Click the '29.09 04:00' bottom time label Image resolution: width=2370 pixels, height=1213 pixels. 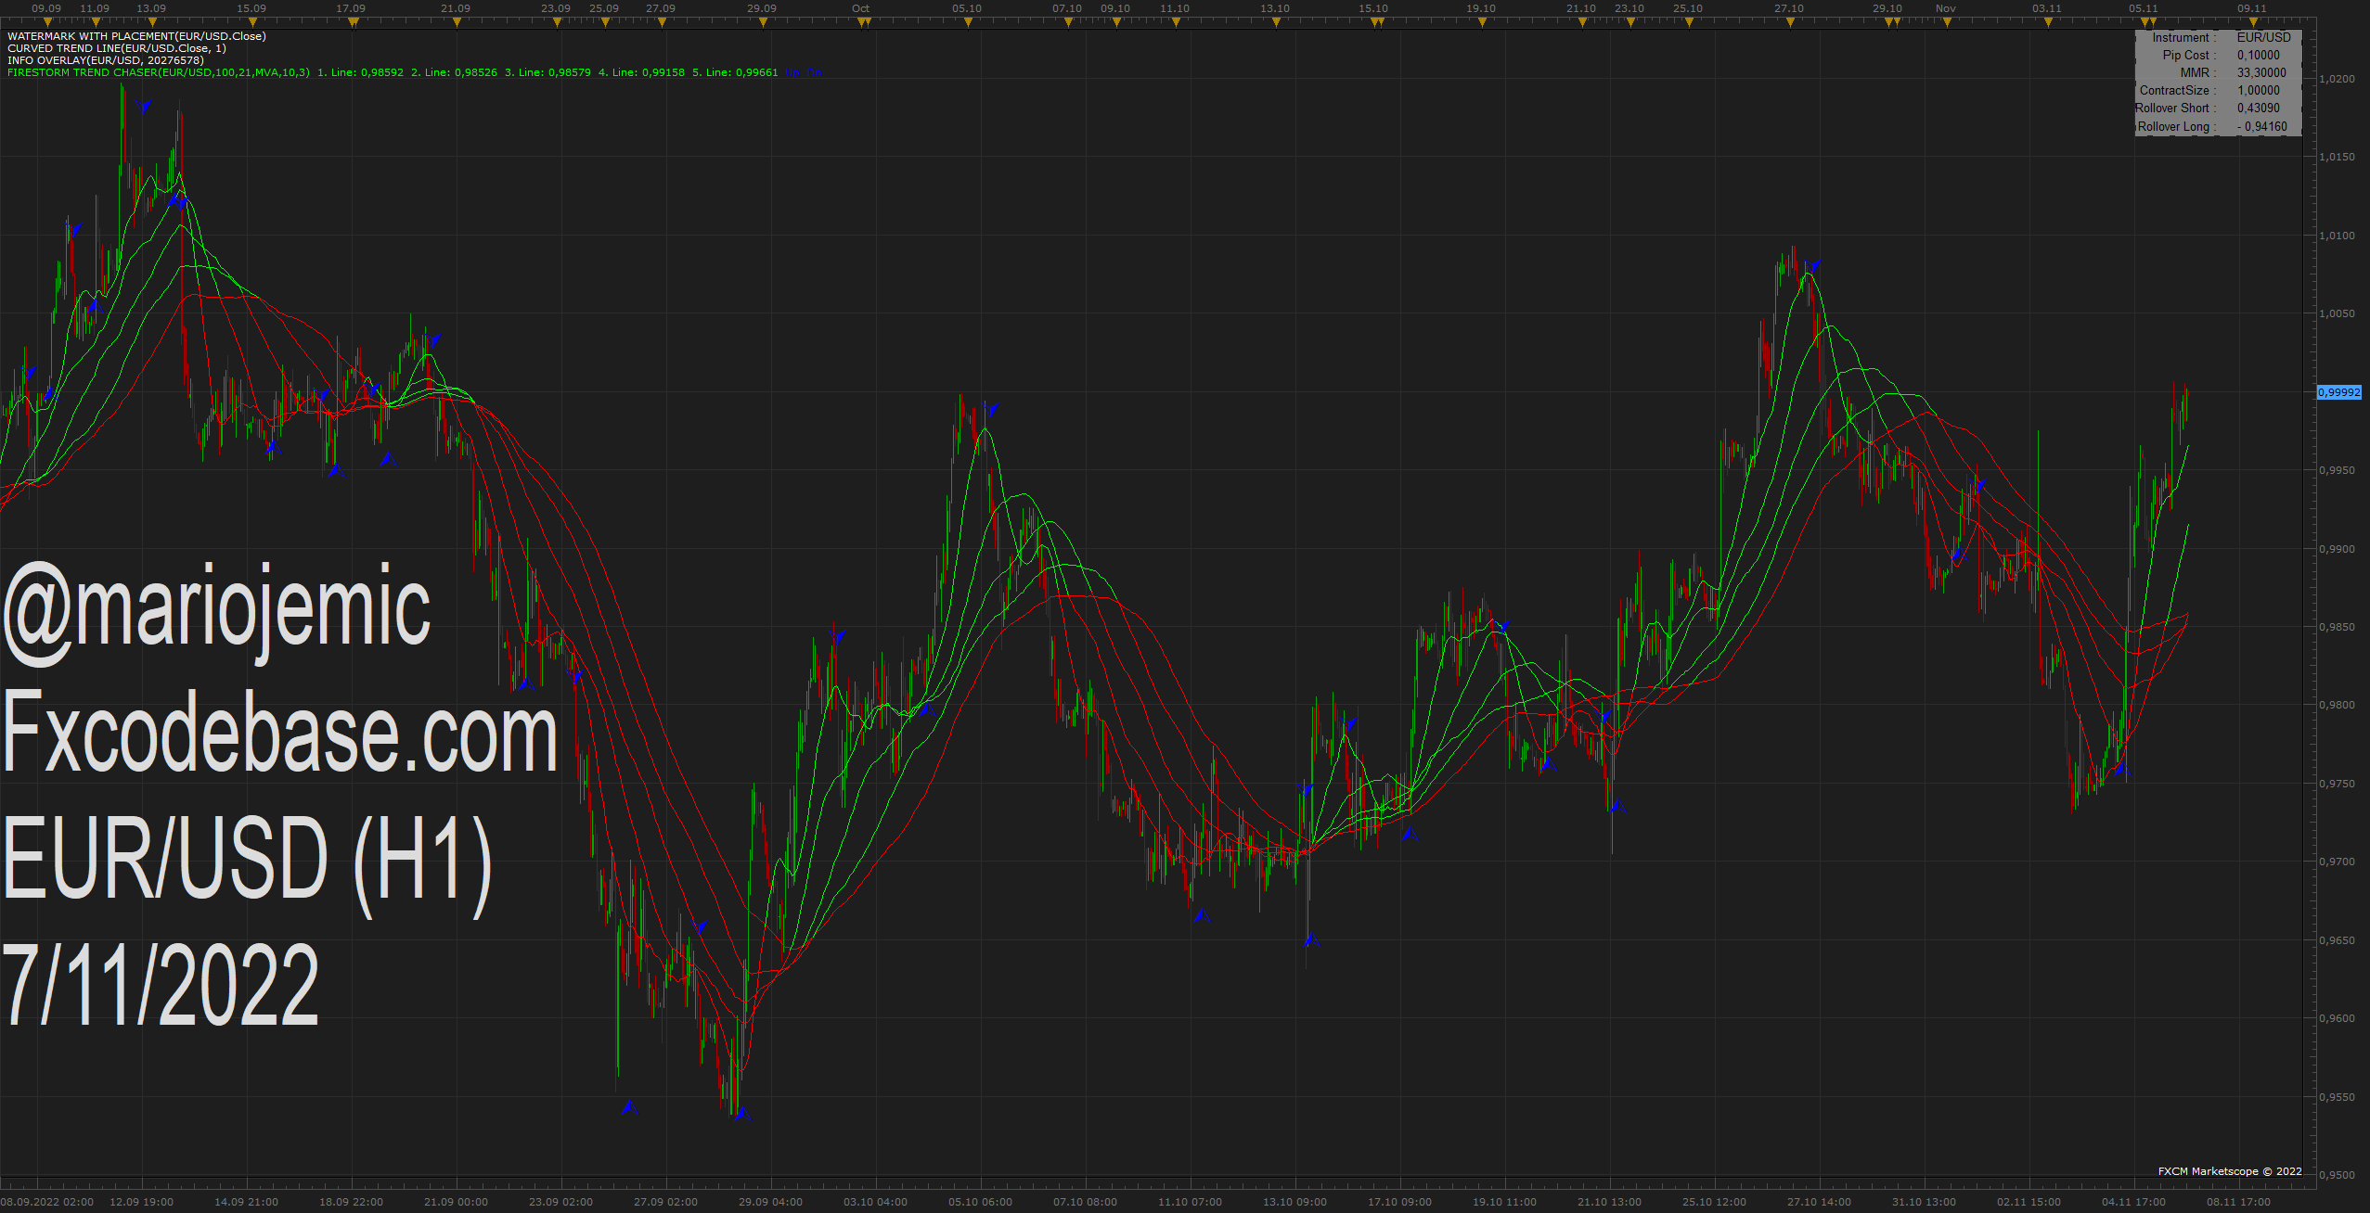point(770,1202)
